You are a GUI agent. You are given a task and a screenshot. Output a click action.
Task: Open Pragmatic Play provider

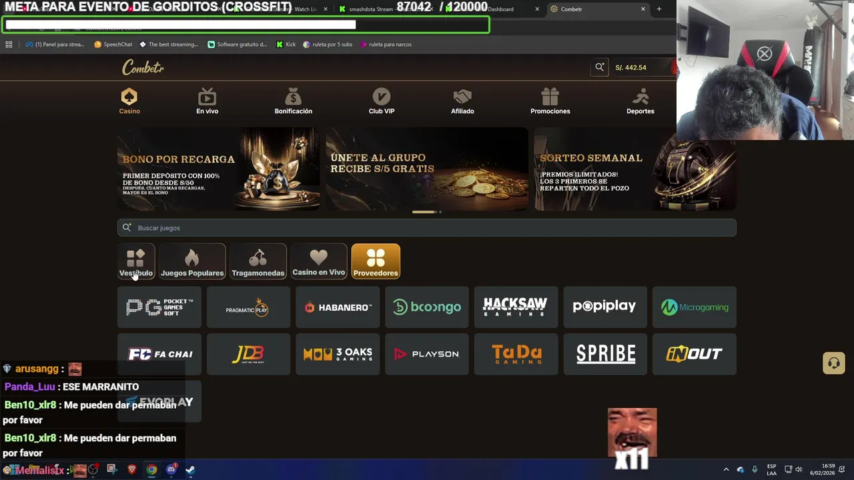coord(248,307)
